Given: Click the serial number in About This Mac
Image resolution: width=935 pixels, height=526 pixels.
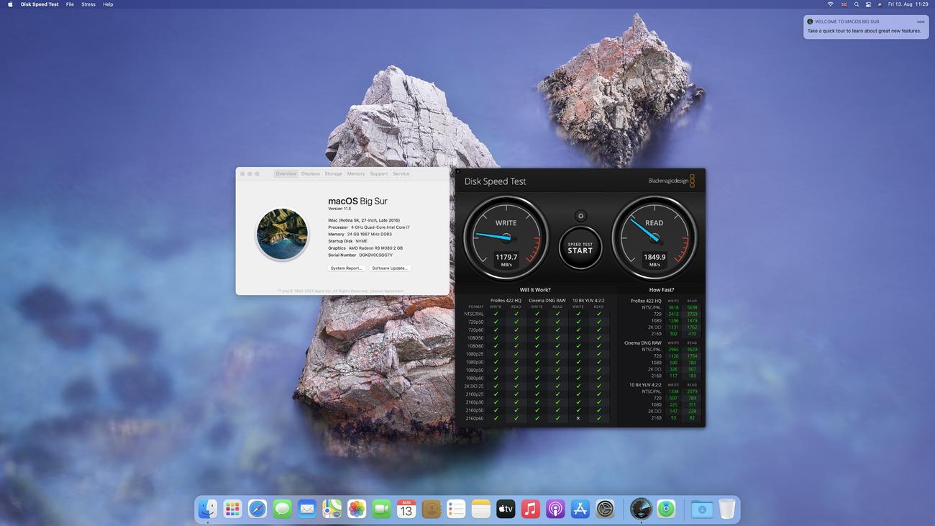Looking at the screenshot, I should (376, 255).
